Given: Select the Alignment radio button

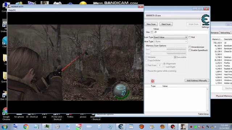Looking at the screenshot, I should coord(164,64).
